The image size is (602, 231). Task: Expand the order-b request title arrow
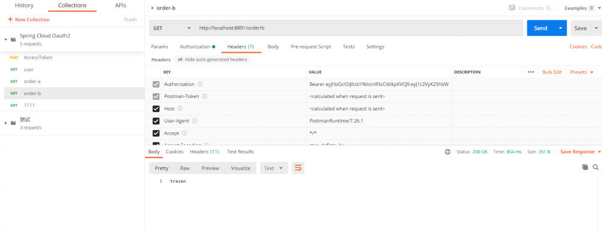click(153, 8)
